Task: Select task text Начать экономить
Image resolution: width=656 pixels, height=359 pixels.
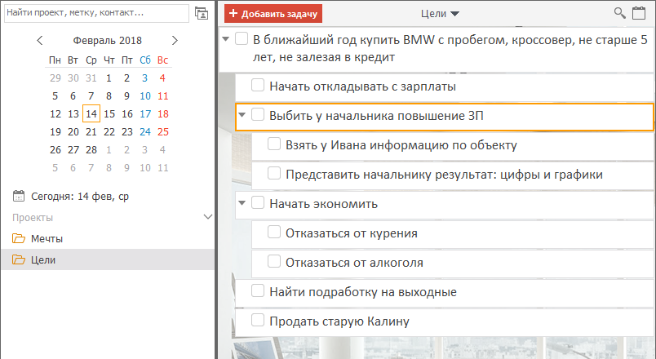Action: 323,204
